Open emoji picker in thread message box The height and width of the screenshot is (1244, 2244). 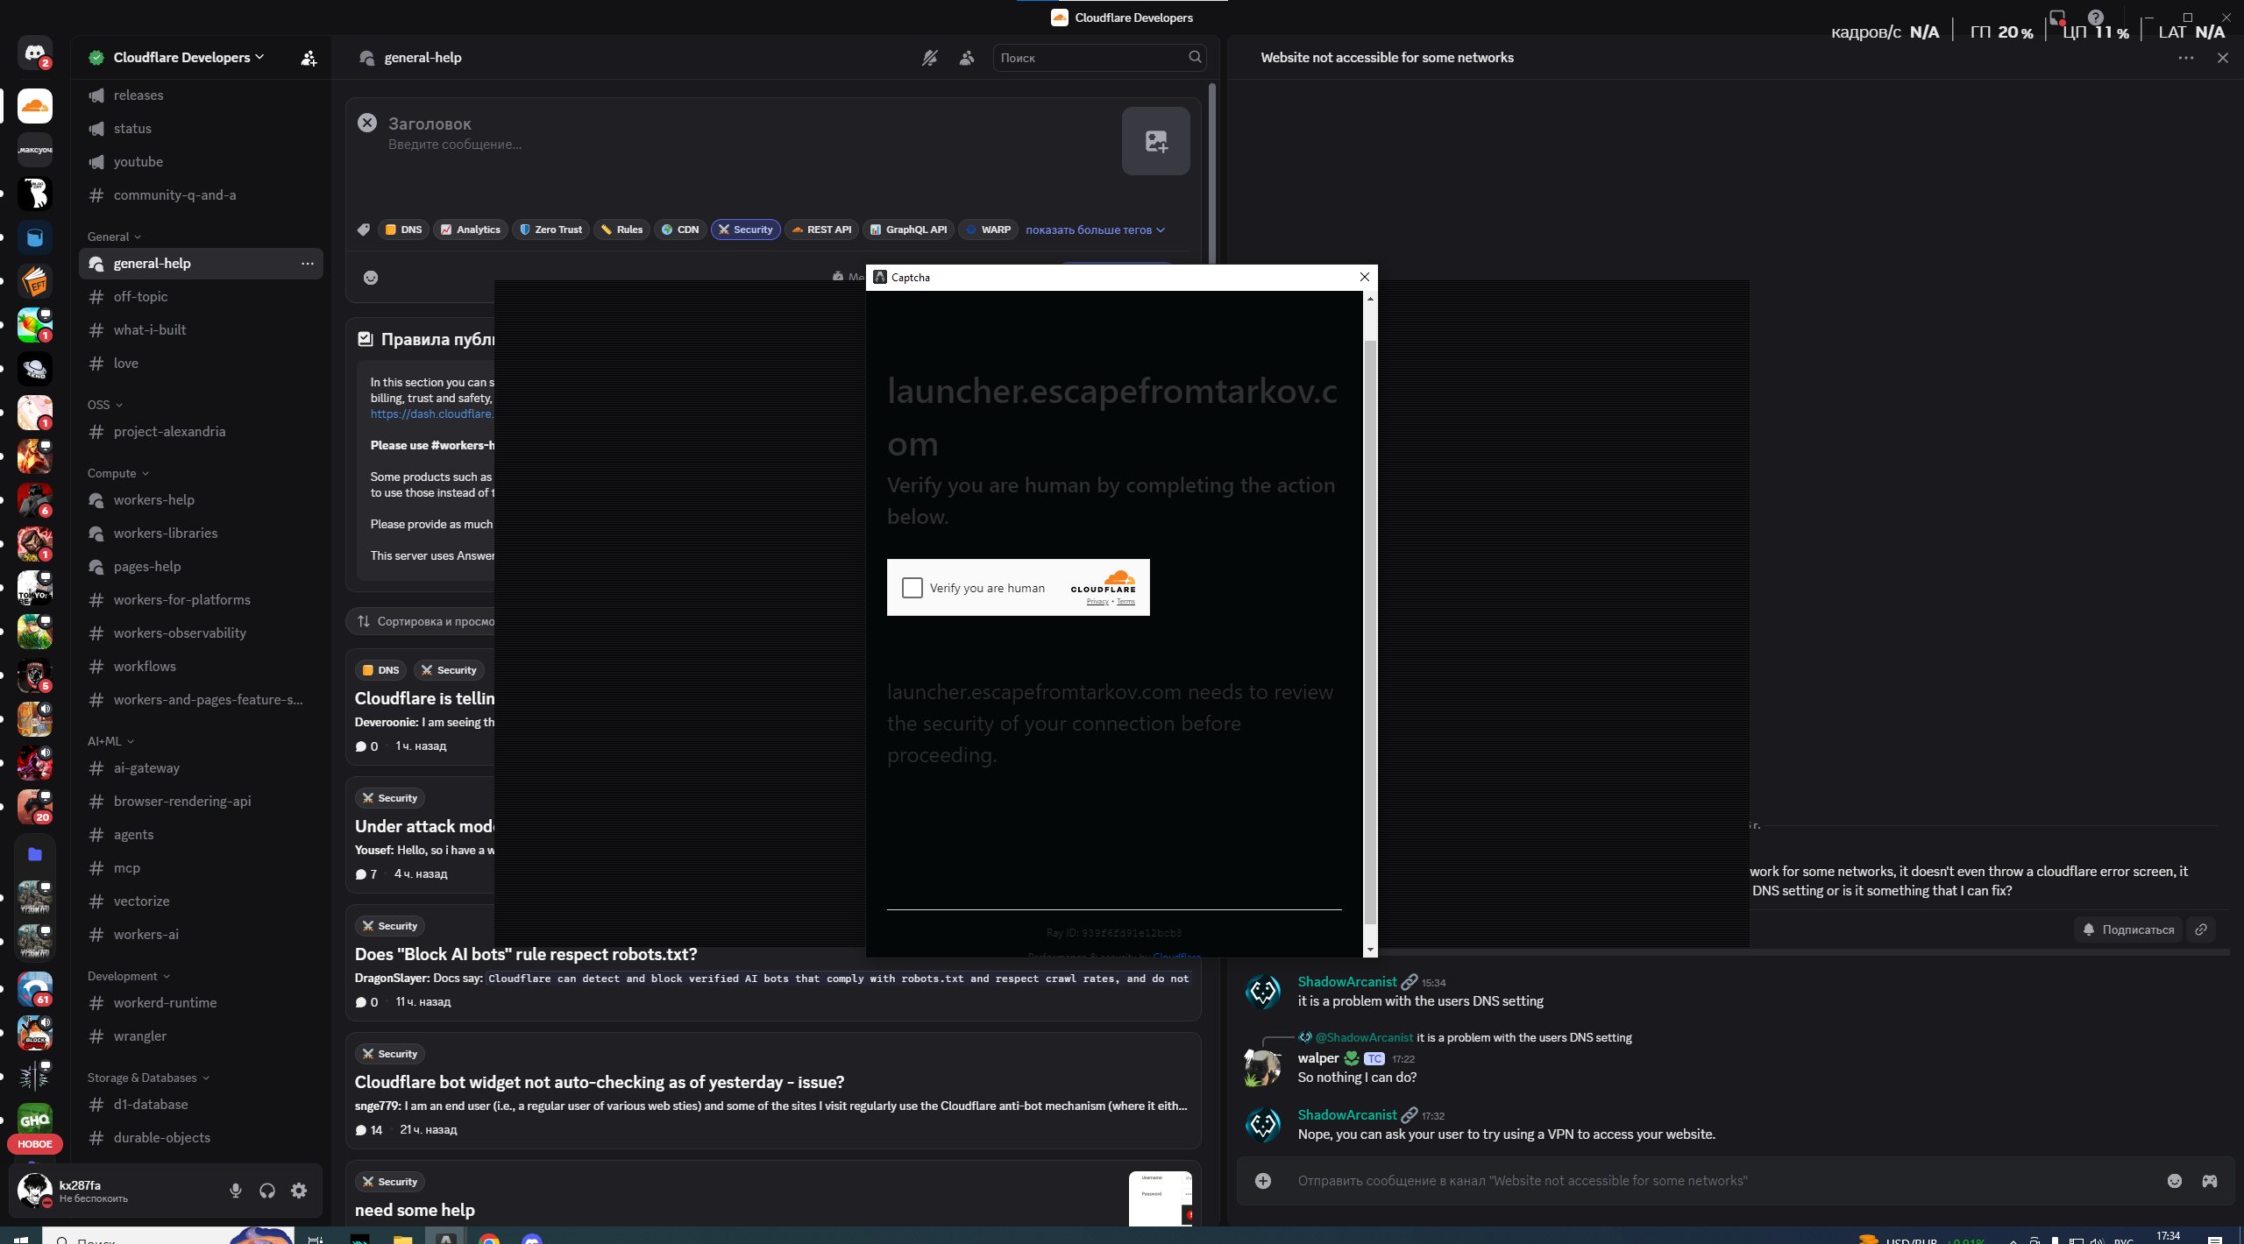(x=2175, y=1181)
